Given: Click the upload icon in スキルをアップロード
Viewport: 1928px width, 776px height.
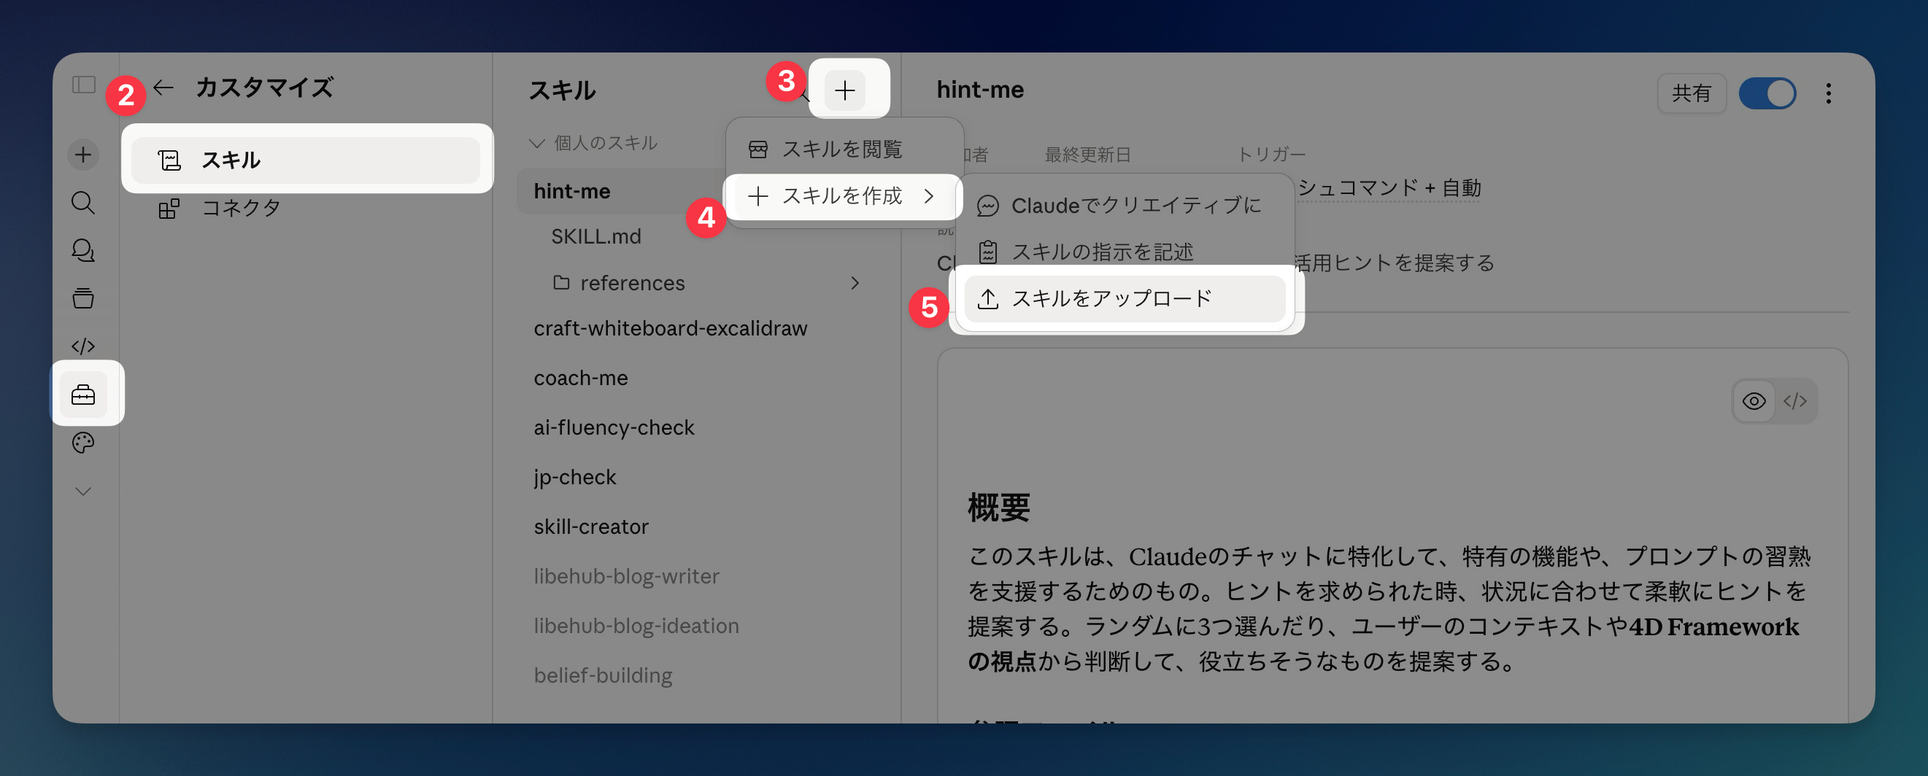Looking at the screenshot, I should [988, 298].
